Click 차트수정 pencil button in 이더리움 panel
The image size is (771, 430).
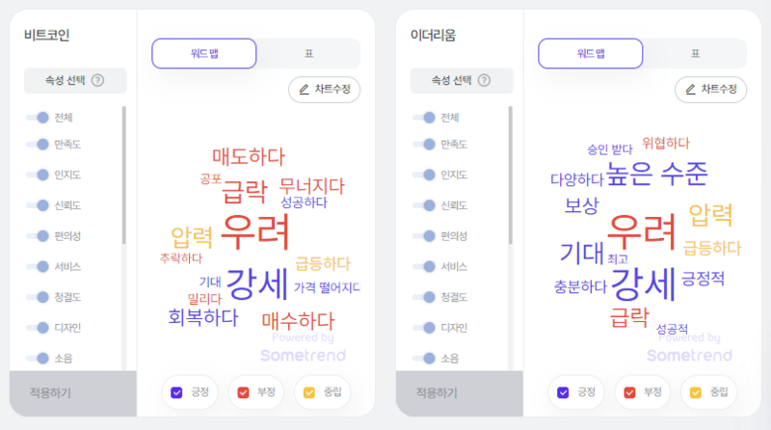pos(711,90)
